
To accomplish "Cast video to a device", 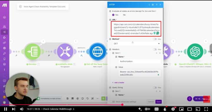I will coord(198,109).
